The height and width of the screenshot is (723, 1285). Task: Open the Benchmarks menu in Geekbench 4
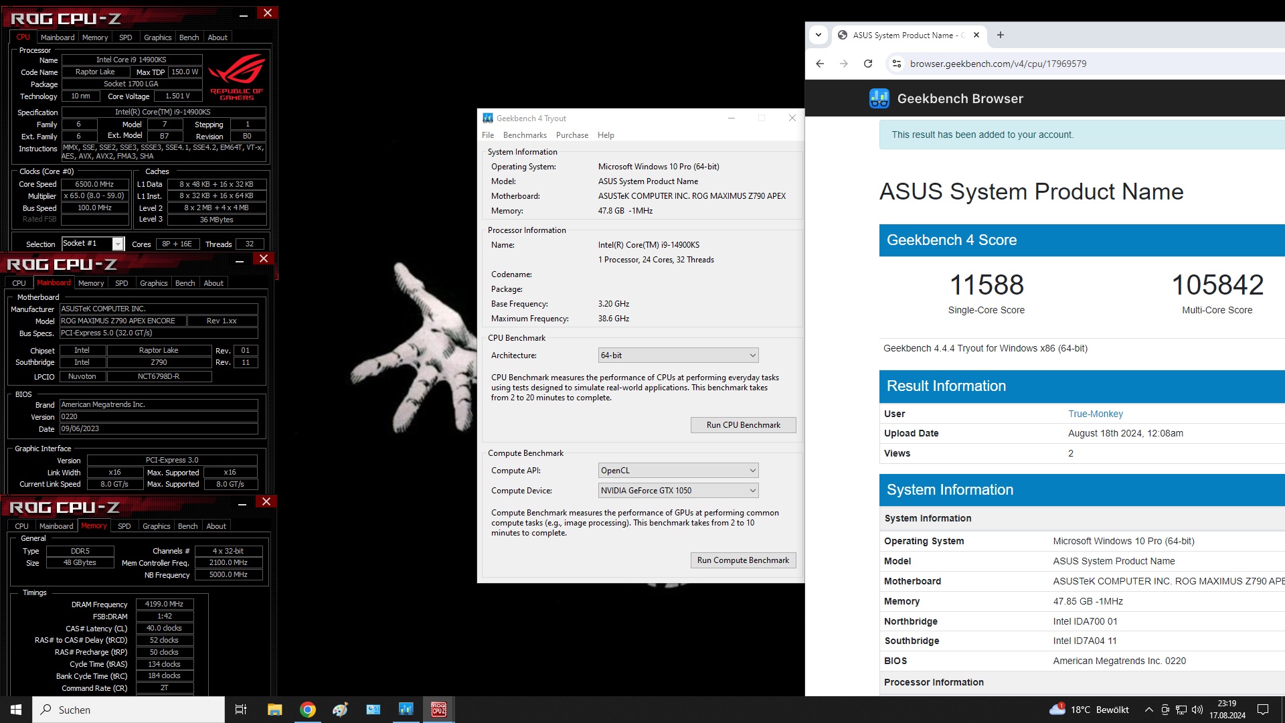click(525, 135)
